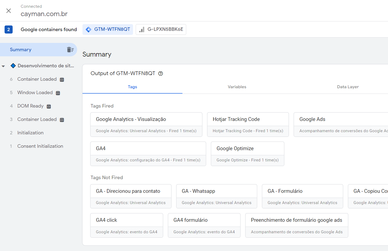Image resolution: width=388 pixels, height=251 pixels.
Task: Open the GA - Formulário tag card
Action: tap(303, 196)
